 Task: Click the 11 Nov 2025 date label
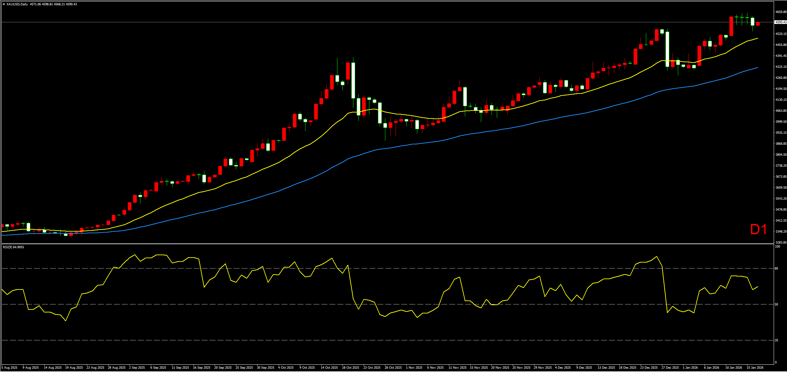pyautogui.click(x=457, y=368)
